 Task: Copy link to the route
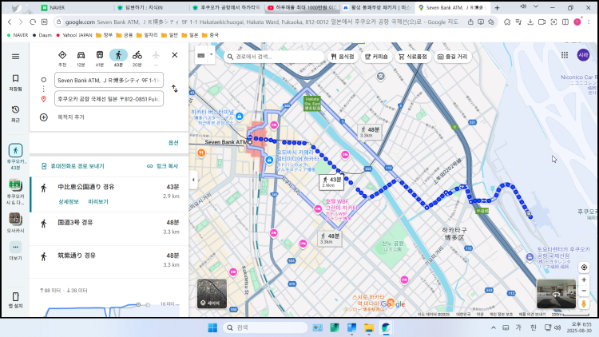162,166
